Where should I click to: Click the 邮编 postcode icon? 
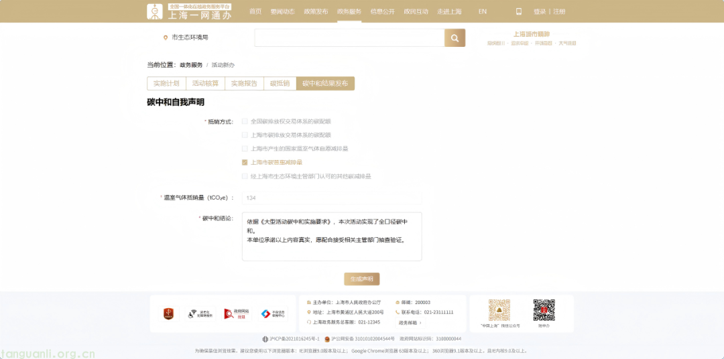[x=397, y=302]
